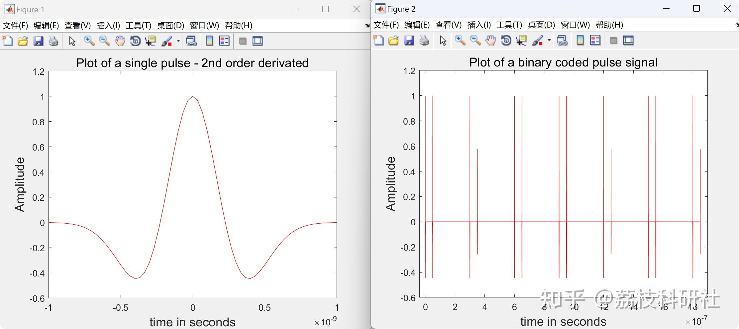Enable Rotate 3D tool in Figure 1

(x=135, y=41)
